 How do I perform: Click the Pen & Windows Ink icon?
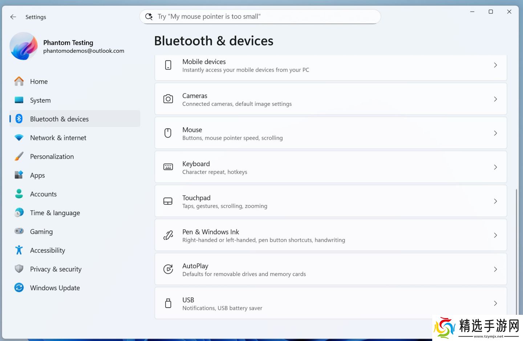(x=168, y=235)
